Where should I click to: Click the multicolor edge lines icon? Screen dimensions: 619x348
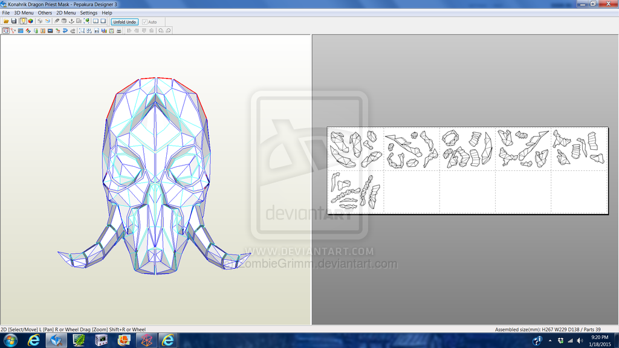coord(28,31)
